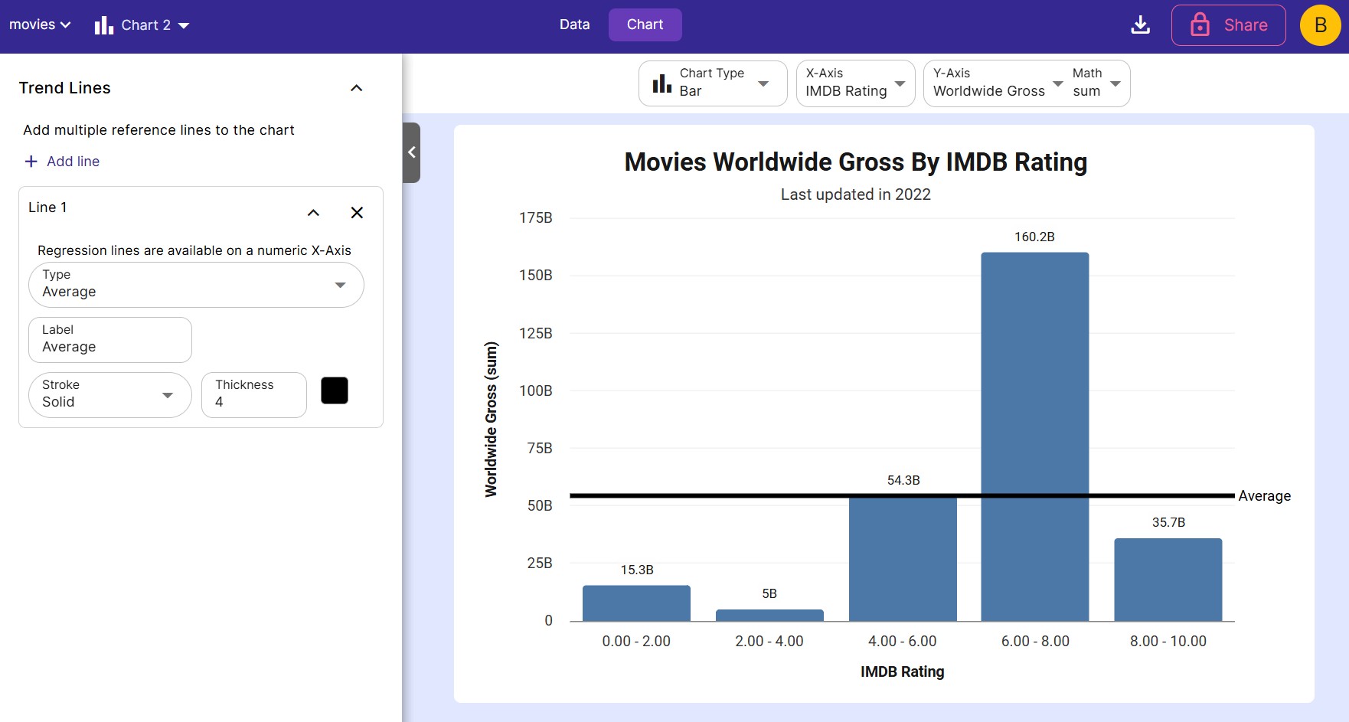
Task: Click the 160.2B data label
Action: pyautogui.click(x=1034, y=237)
